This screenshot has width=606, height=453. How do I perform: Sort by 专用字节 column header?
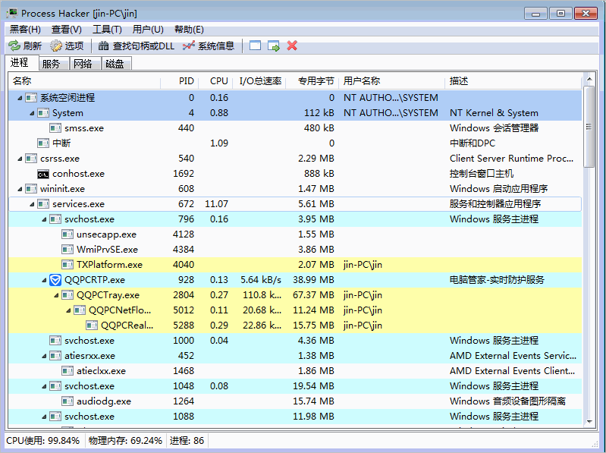pos(312,81)
